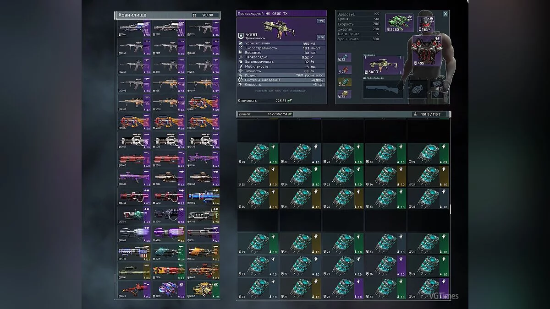Viewport: 550px width, 309px height.
Task: Select the purple sniper rifle rated 4294
Action: pos(203,159)
